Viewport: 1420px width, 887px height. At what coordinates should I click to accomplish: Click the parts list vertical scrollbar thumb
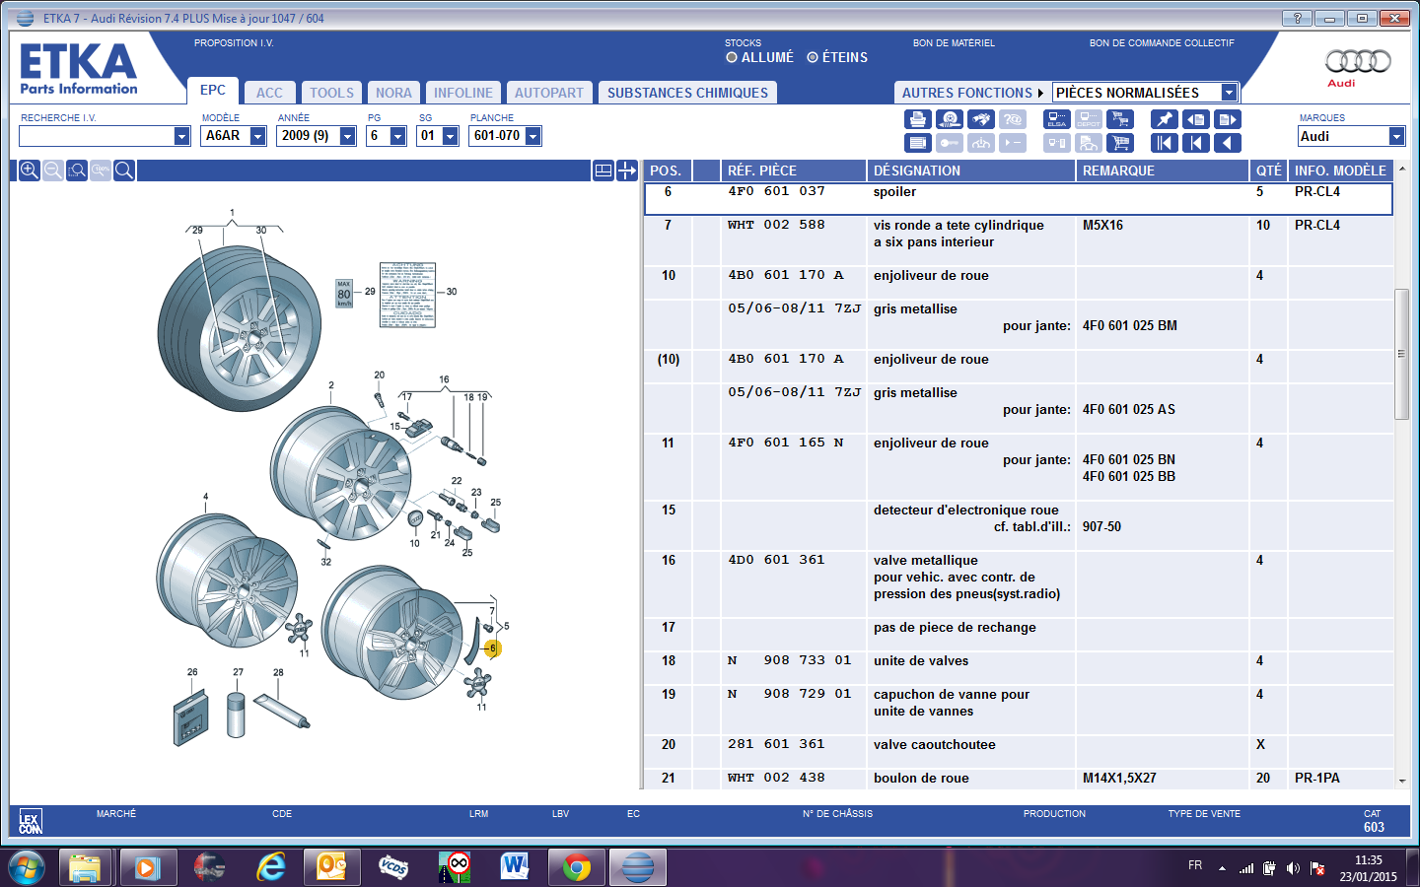[1401, 354]
